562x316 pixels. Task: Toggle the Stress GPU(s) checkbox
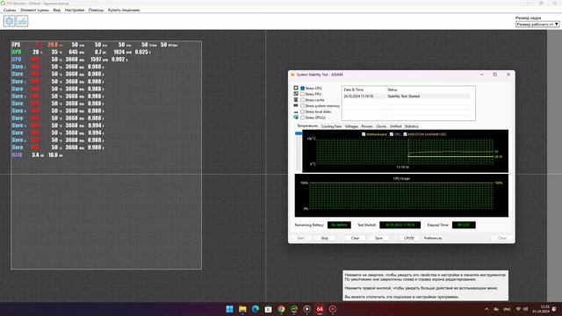point(302,118)
